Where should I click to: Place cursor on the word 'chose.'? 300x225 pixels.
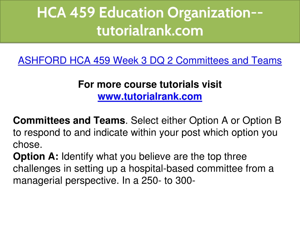click(28, 145)
